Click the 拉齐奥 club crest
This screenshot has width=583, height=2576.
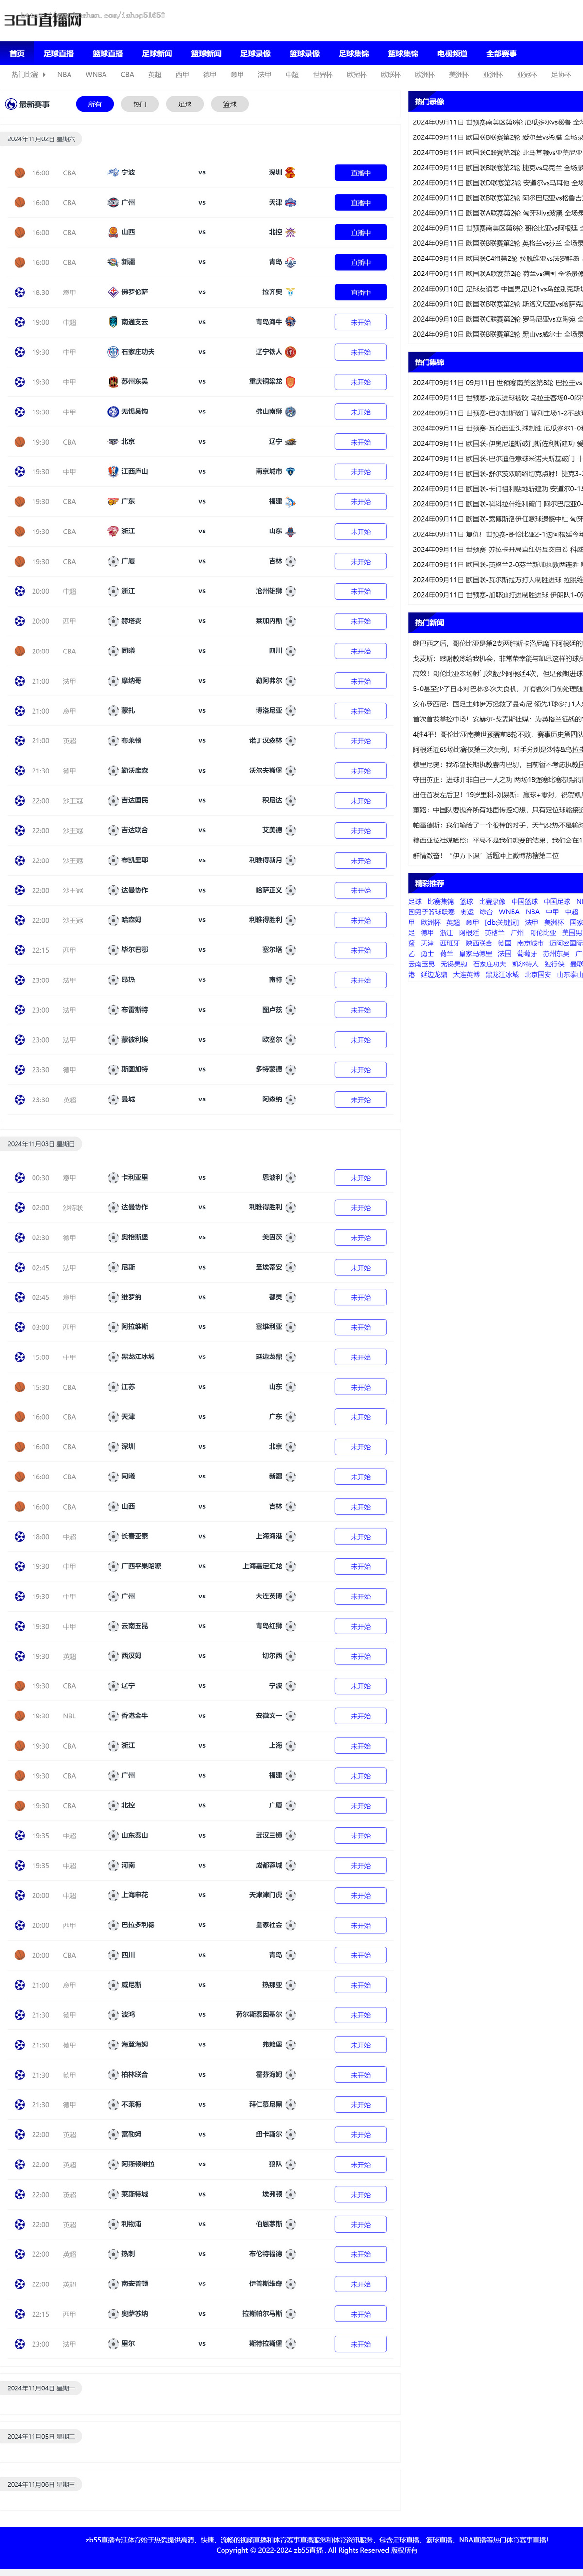[x=290, y=292]
